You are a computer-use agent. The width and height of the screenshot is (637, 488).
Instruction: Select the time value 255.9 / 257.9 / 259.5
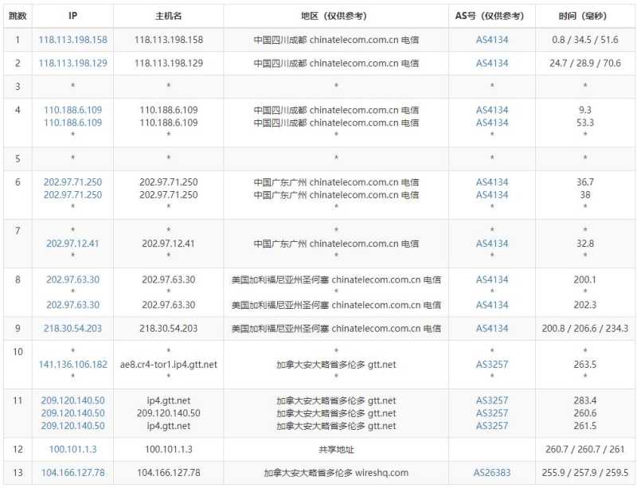click(585, 473)
